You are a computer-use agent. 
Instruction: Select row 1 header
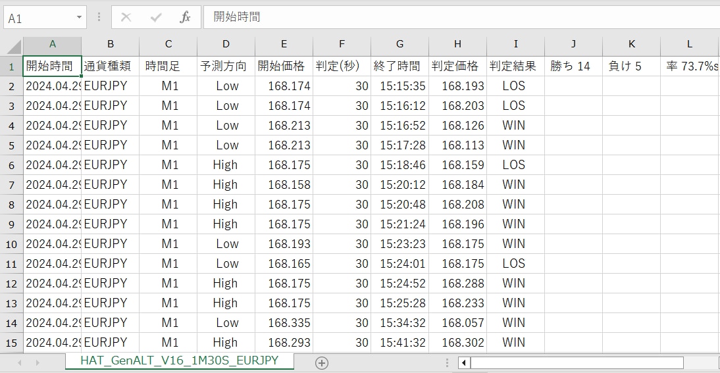tap(11, 66)
